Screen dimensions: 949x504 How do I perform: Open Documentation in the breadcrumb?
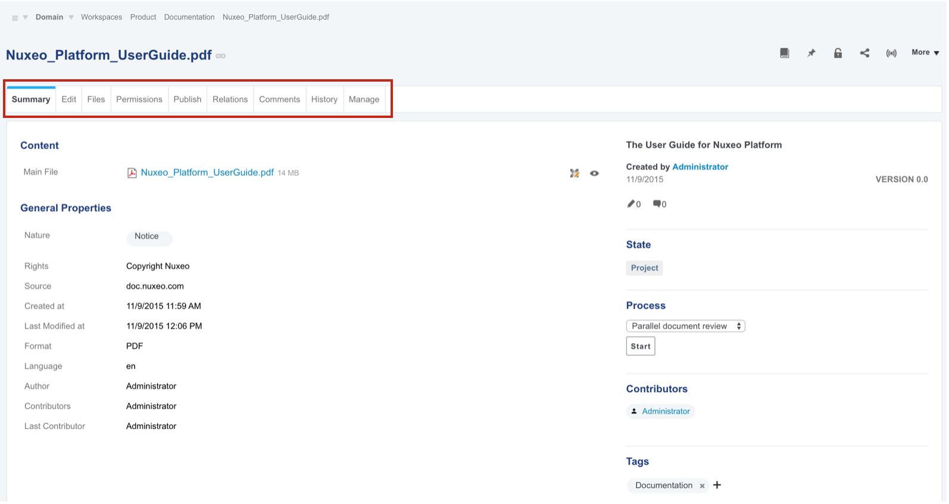pos(189,17)
